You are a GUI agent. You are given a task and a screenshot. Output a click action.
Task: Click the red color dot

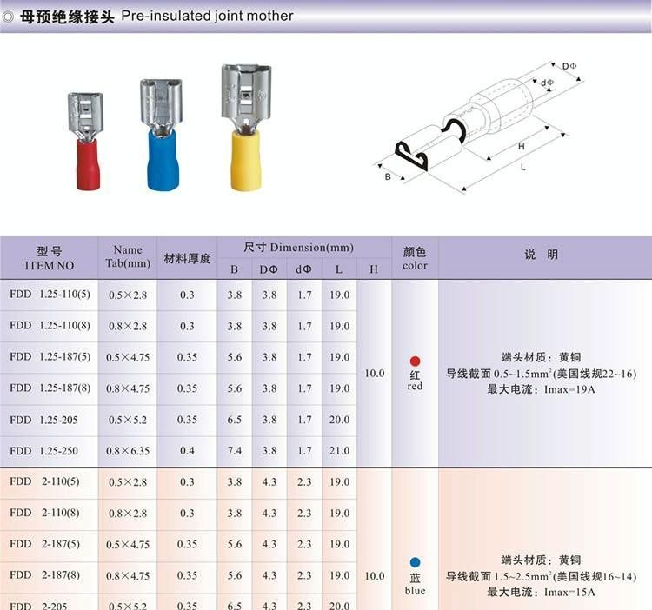pyautogui.click(x=415, y=361)
